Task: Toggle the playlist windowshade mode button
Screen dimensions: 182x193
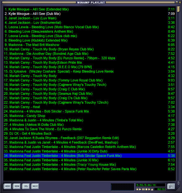Action: tap(177, 2)
